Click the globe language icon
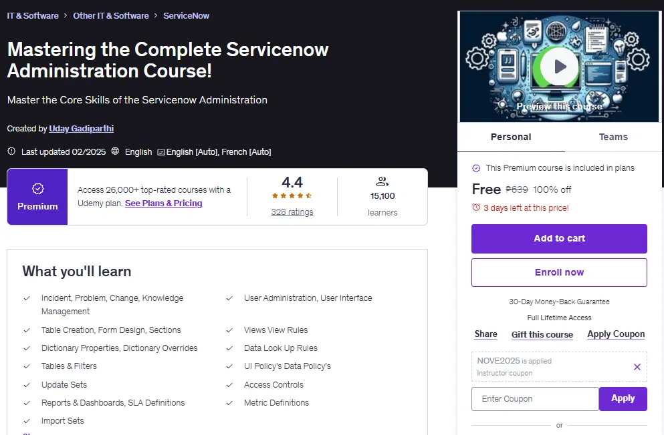The height and width of the screenshot is (435, 664). (115, 151)
